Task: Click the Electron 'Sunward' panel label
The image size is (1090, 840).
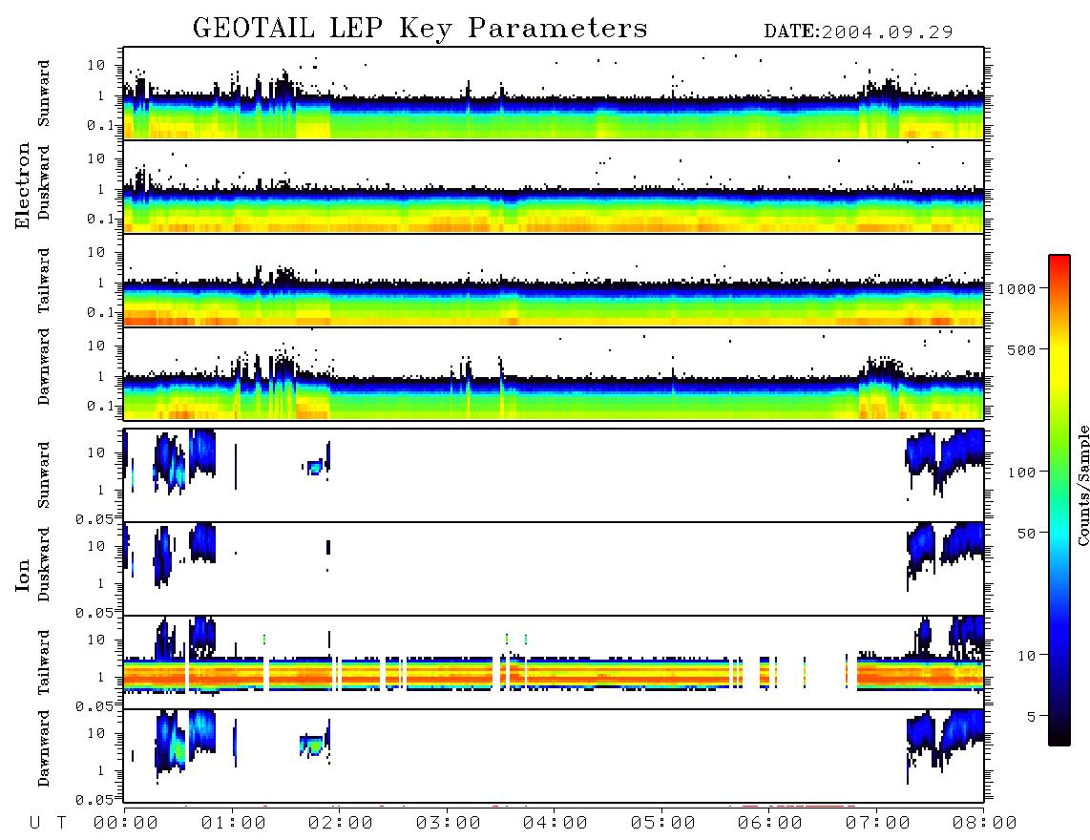Action: tap(44, 94)
